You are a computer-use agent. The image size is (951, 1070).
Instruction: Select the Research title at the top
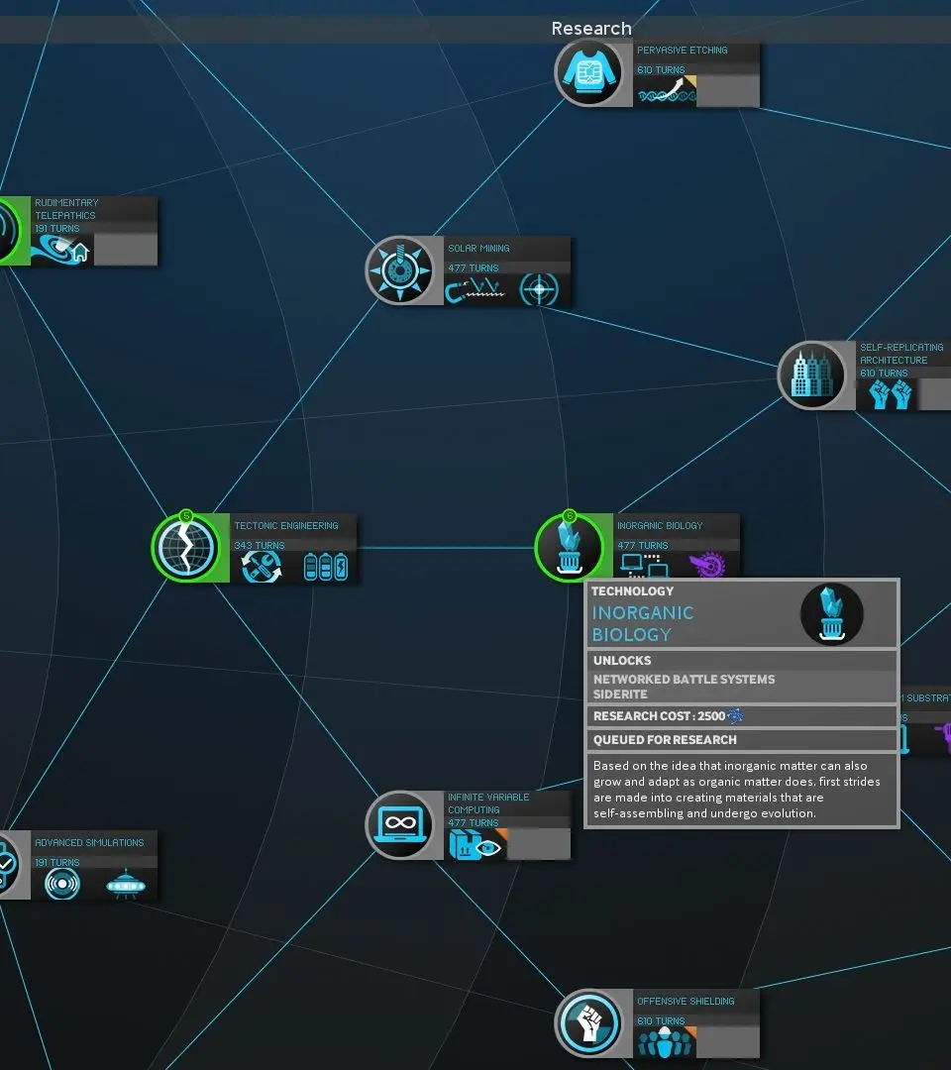tap(591, 28)
